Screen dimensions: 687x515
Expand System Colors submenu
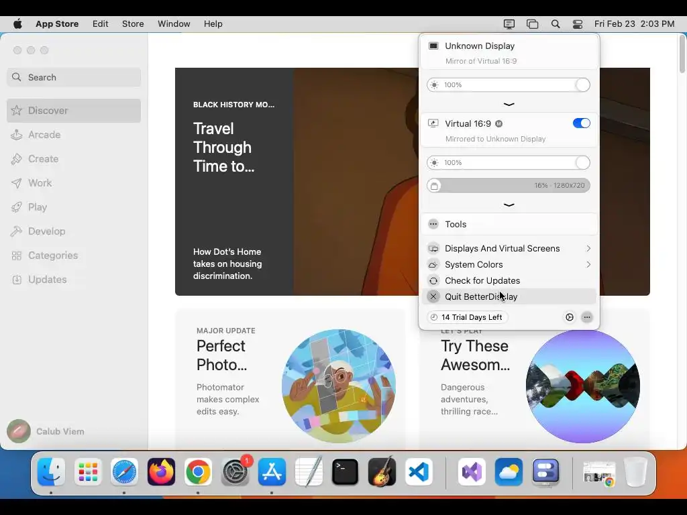click(509, 264)
